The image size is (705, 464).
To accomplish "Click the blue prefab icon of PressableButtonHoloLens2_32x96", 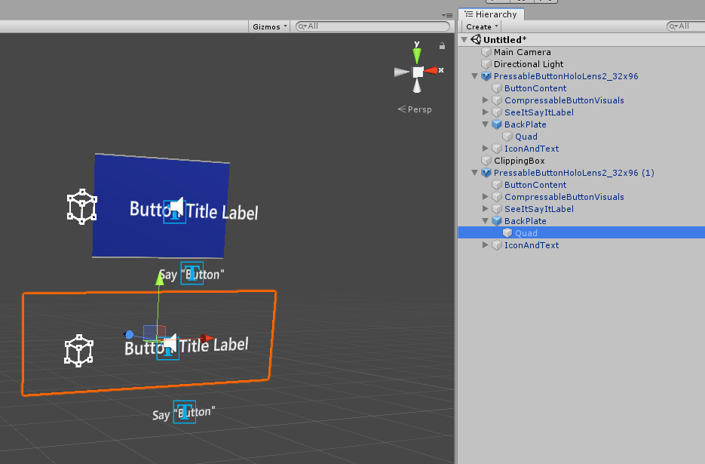I will tap(486, 76).
